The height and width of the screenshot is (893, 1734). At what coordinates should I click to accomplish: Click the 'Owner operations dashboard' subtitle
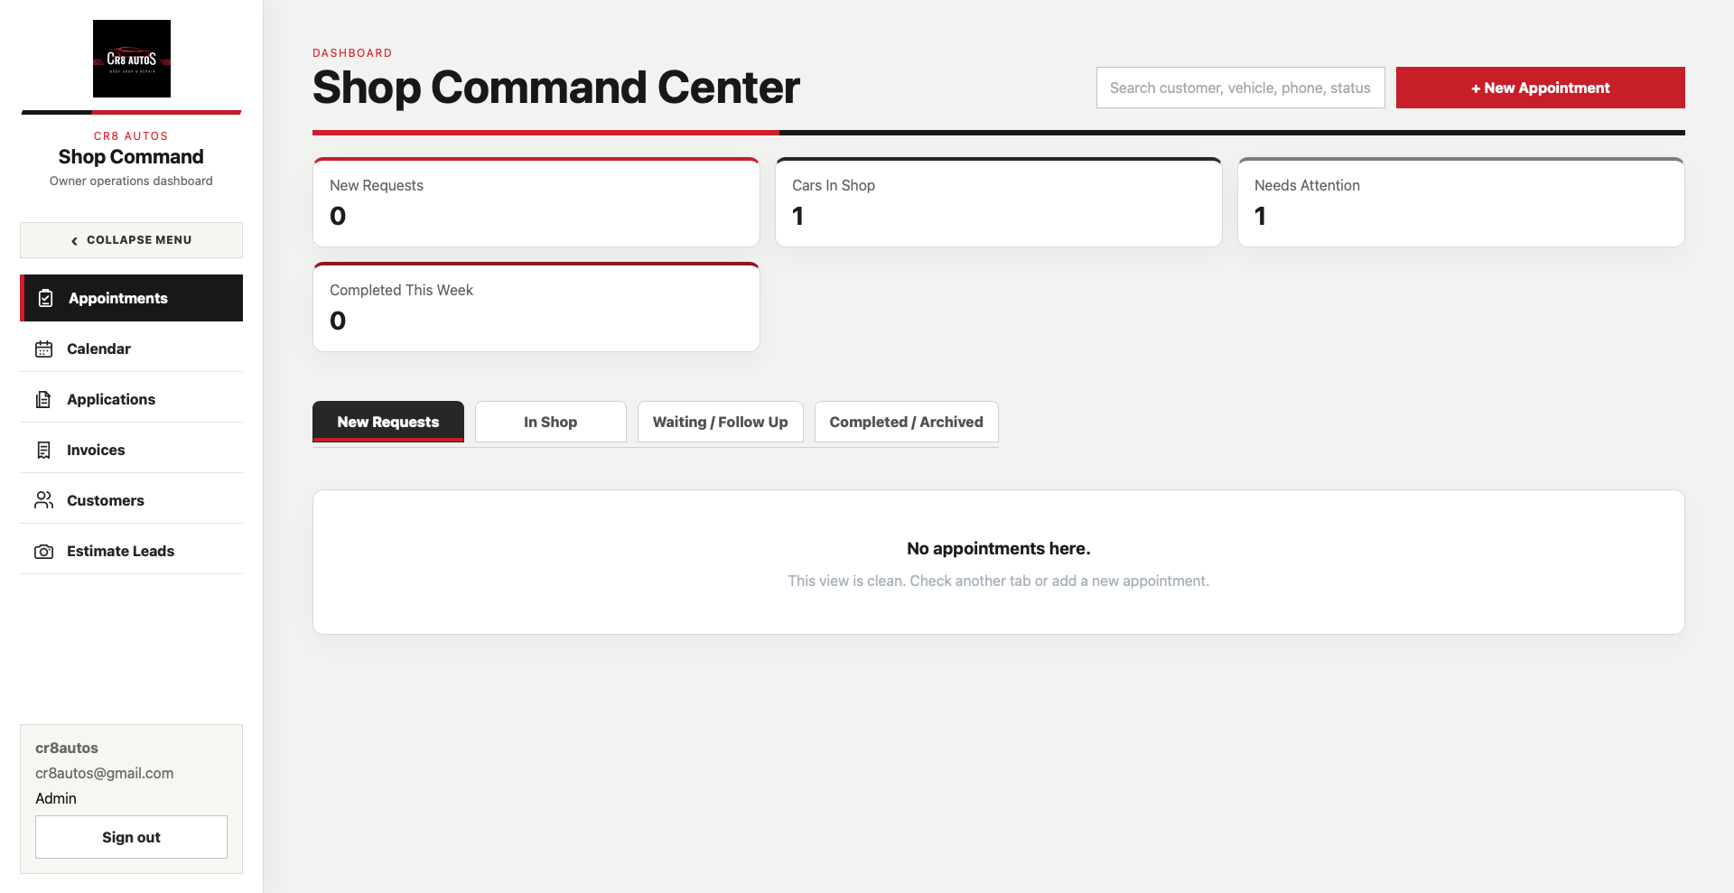(x=132, y=181)
